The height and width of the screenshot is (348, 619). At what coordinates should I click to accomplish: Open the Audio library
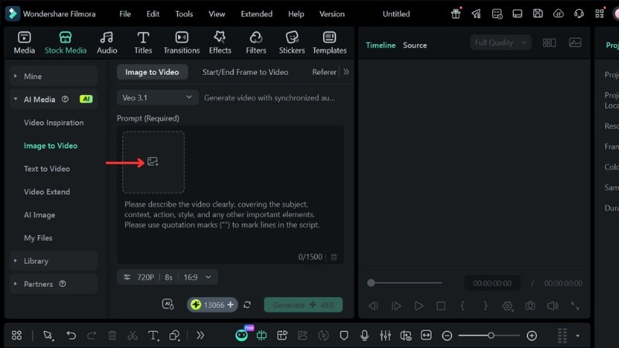[107, 43]
